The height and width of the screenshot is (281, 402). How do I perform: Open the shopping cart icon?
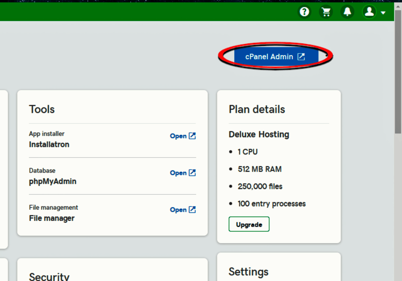tap(326, 12)
